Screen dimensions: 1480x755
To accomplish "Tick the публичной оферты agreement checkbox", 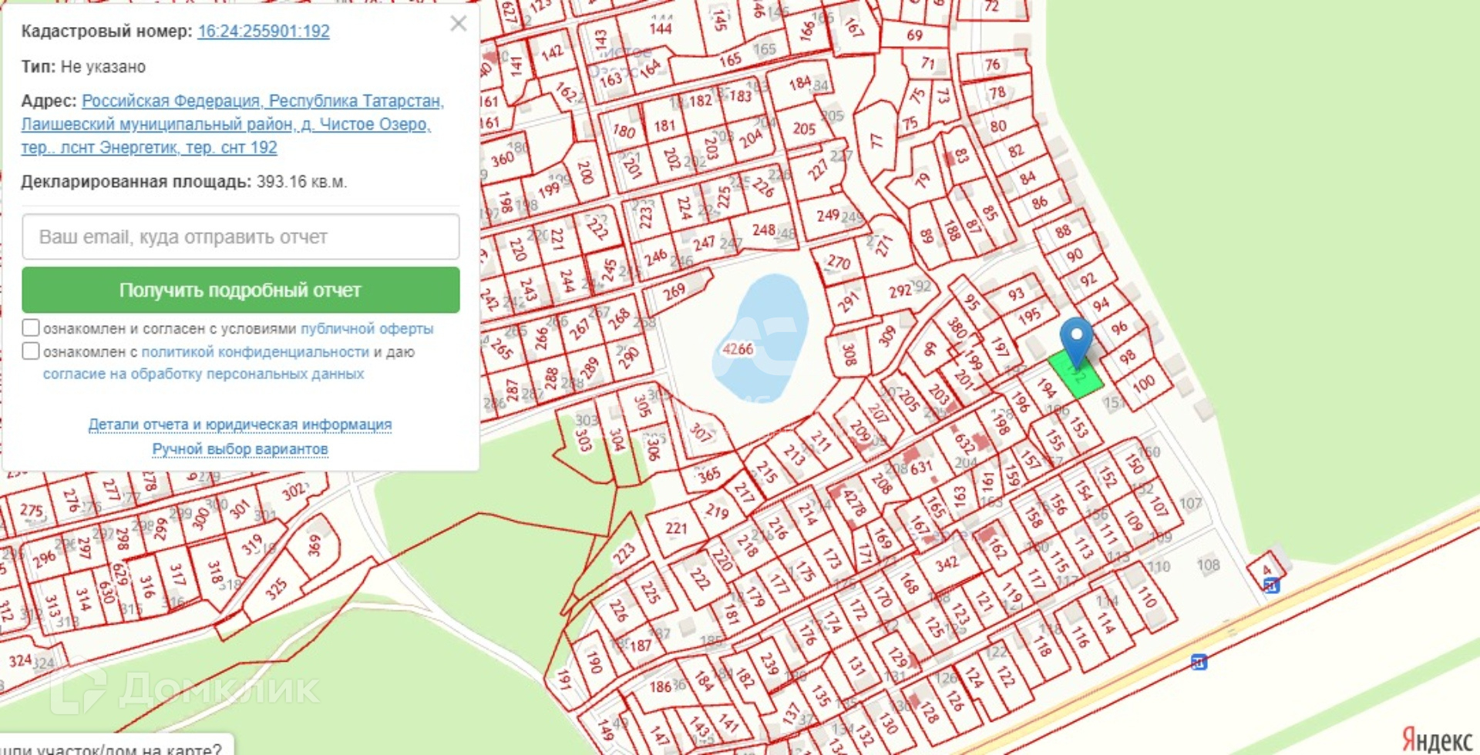I will pyautogui.click(x=31, y=328).
